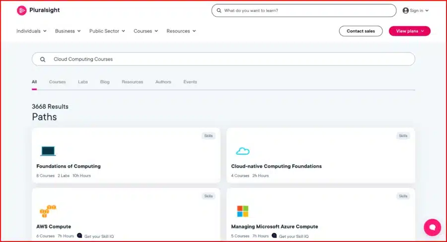
Task: Click the cloud icon on Cloud-native Computing Foundations
Action: pyautogui.click(x=242, y=151)
